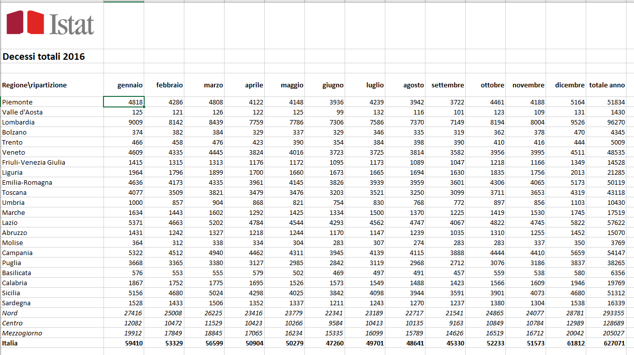Select Lombardia gennaio cell 9009

(x=124, y=122)
